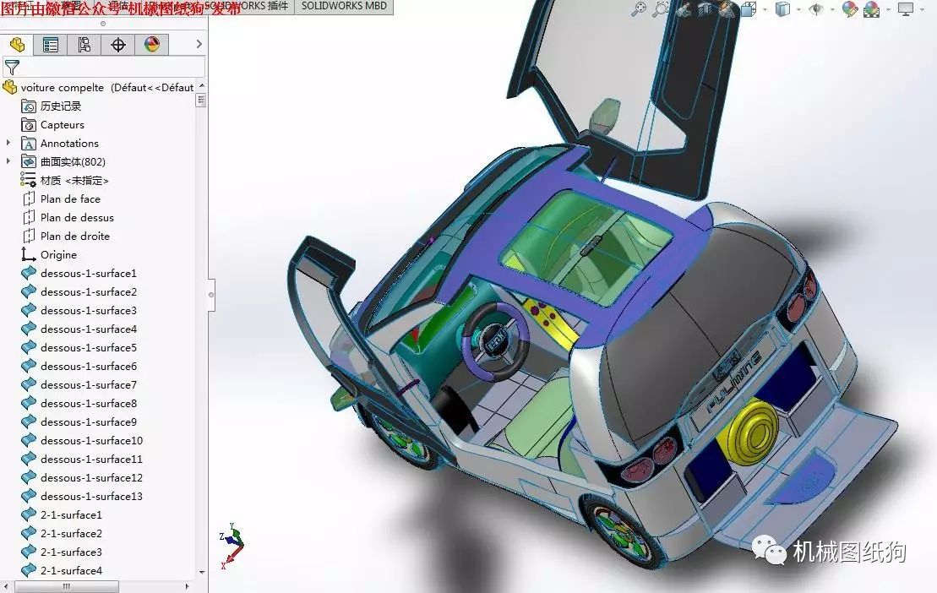Viewport: 937px width, 593px height.
Task: Open the Hide/Show Items dropdown arrow
Action: coord(832,9)
